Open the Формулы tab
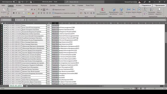The image size is (167, 94). 44,5
